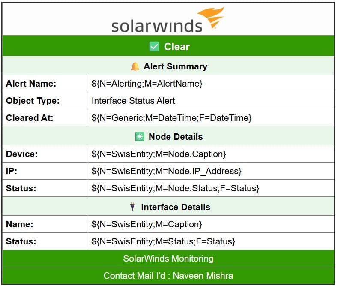The height and width of the screenshot is (286, 338).
Task: Click the ${N=SwisEntity;M=Caption} value
Action: point(147,224)
